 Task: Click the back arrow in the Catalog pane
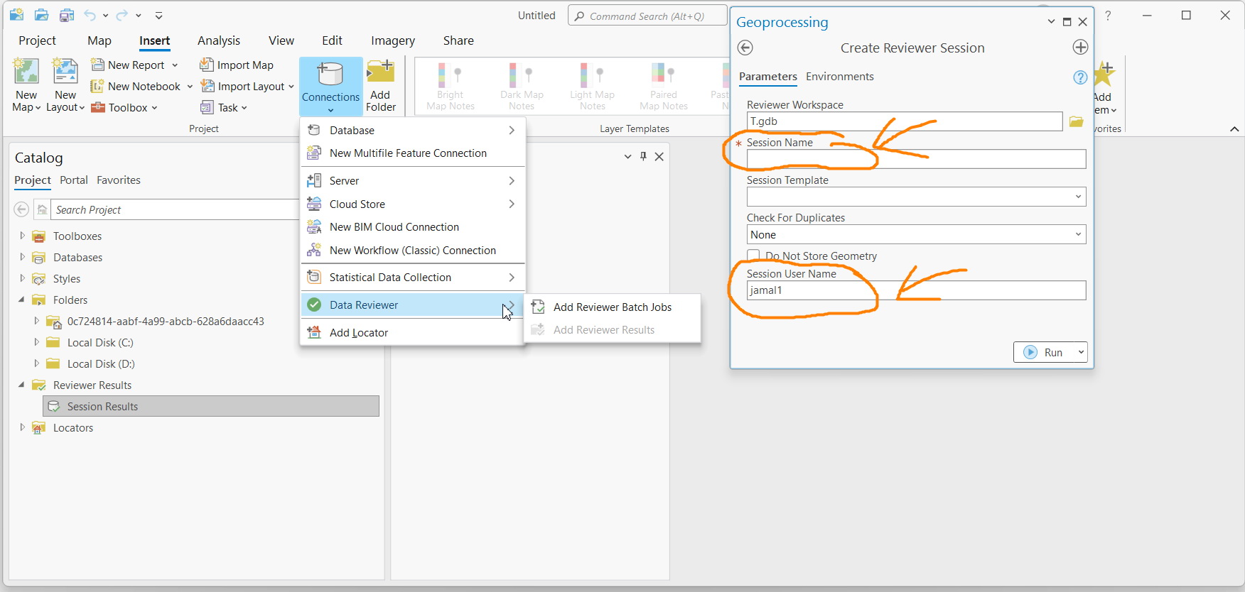coord(22,209)
